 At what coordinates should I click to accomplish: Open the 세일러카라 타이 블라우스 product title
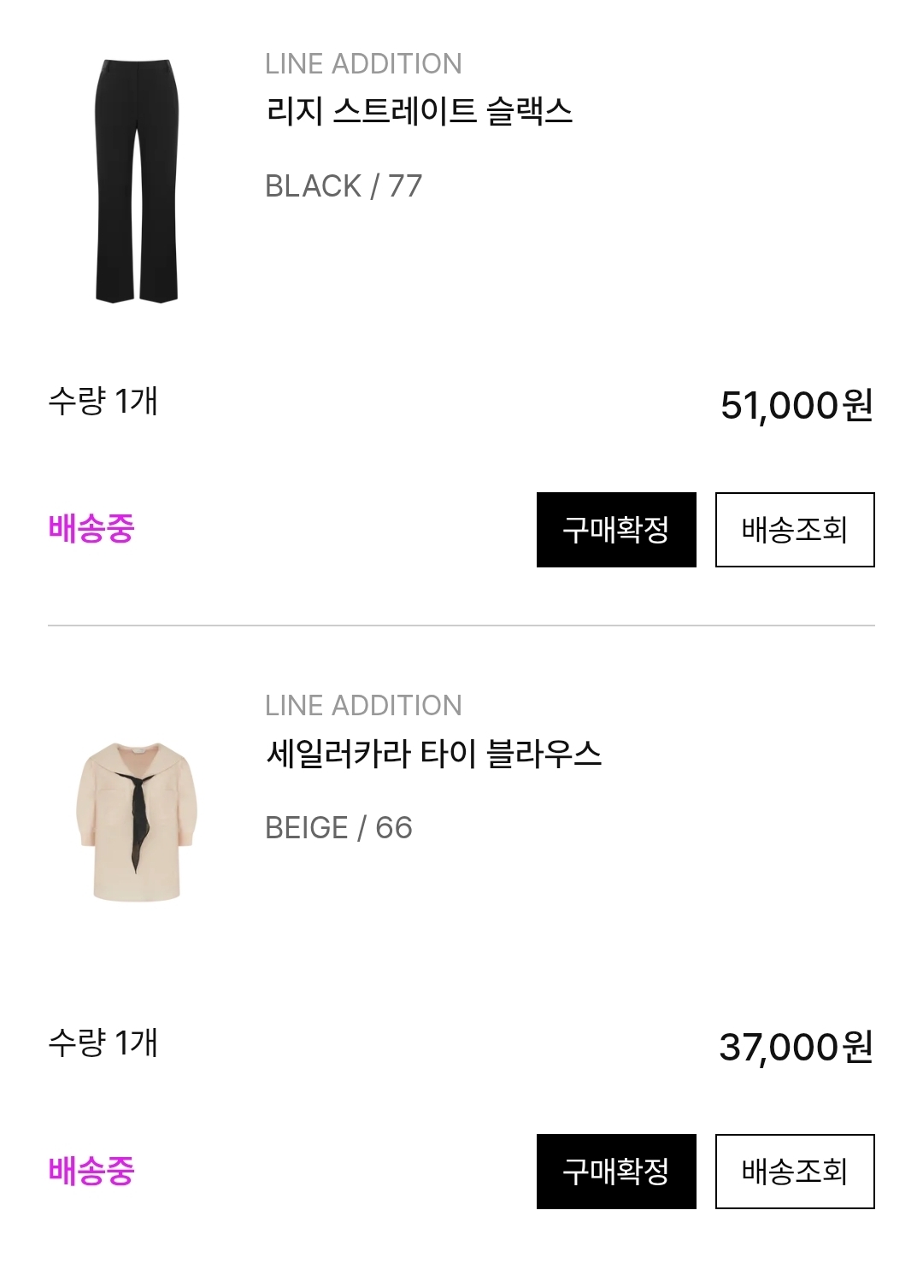coord(433,754)
